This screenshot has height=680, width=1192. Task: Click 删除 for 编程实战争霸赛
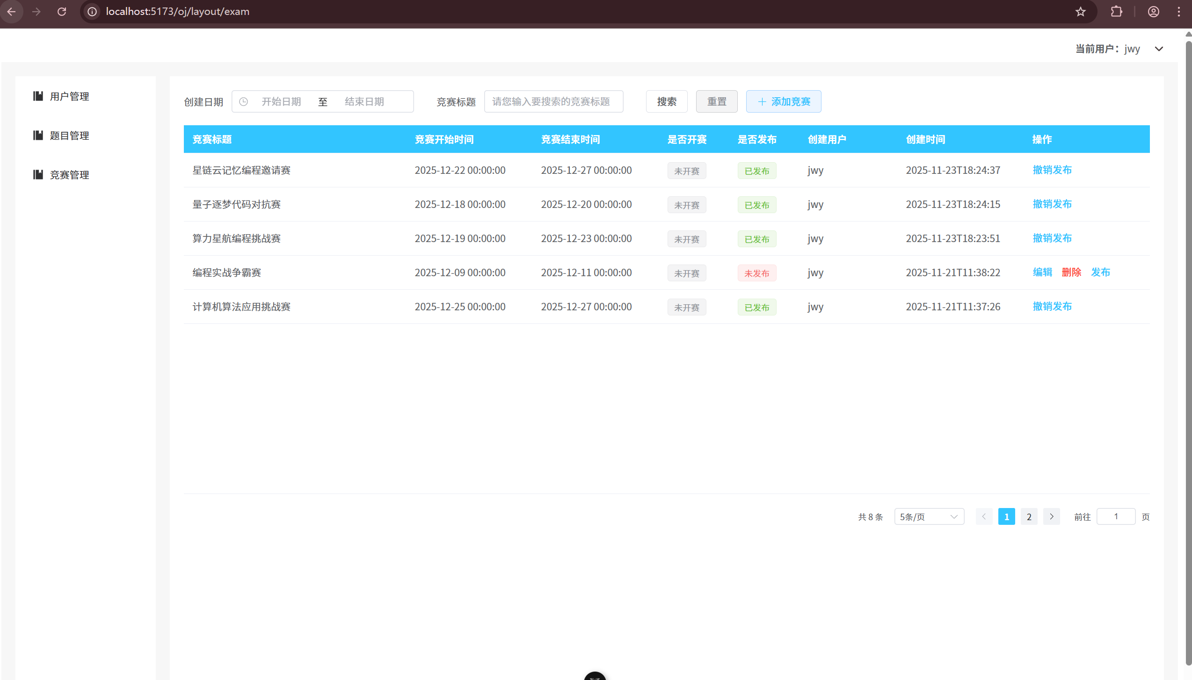[1071, 272]
